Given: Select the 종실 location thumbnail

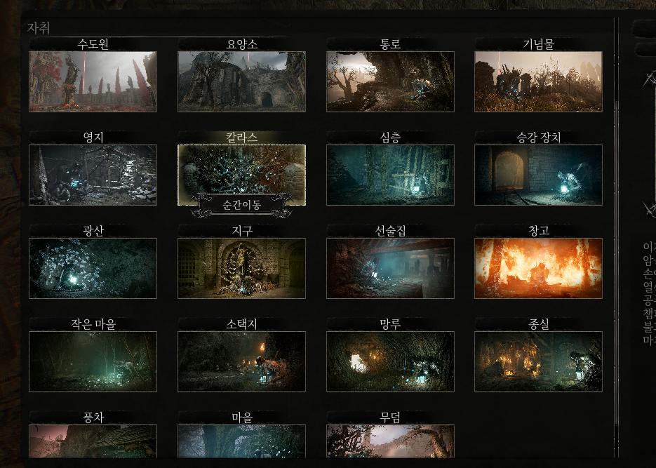Looking at the screenshot, I should 538,361.
